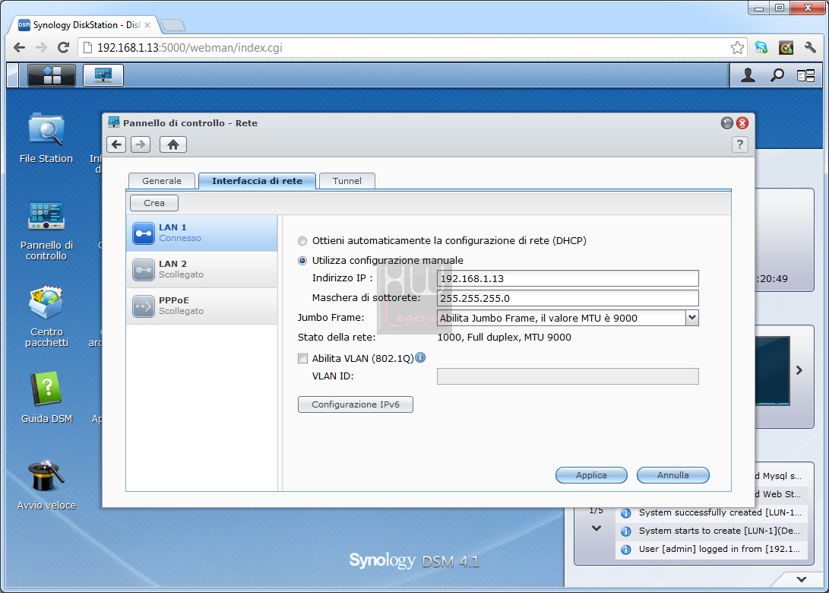The width and height of the screenshot is (829, 593).
Task: Select LAN 1 interface
Action: point(202,233)
